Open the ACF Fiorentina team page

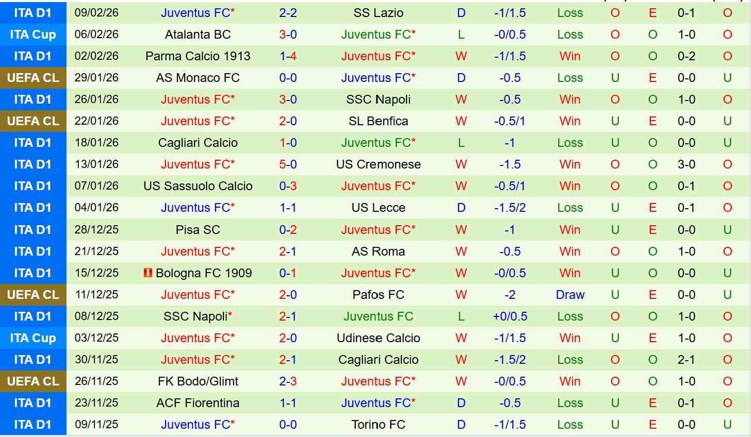198,403
